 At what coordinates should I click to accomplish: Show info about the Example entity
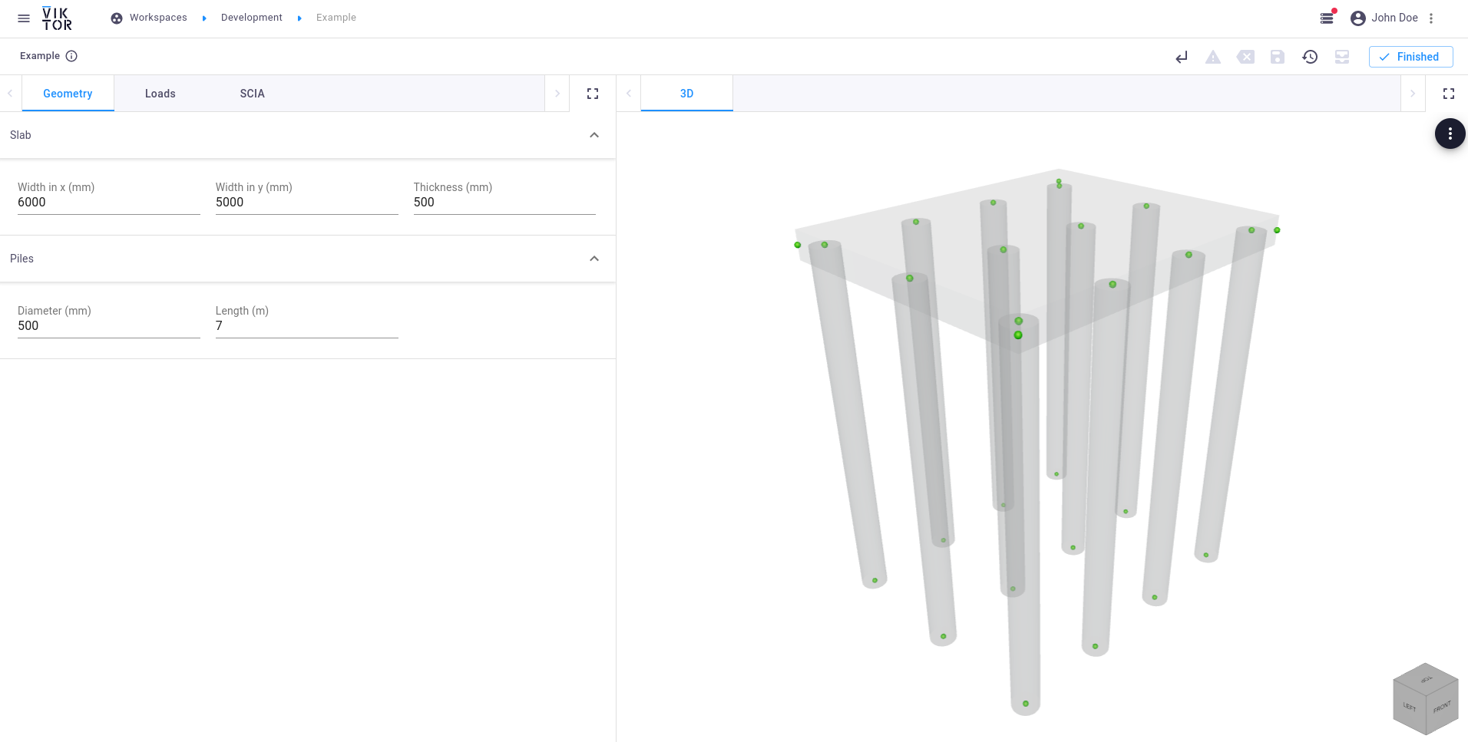coord(71,56)
